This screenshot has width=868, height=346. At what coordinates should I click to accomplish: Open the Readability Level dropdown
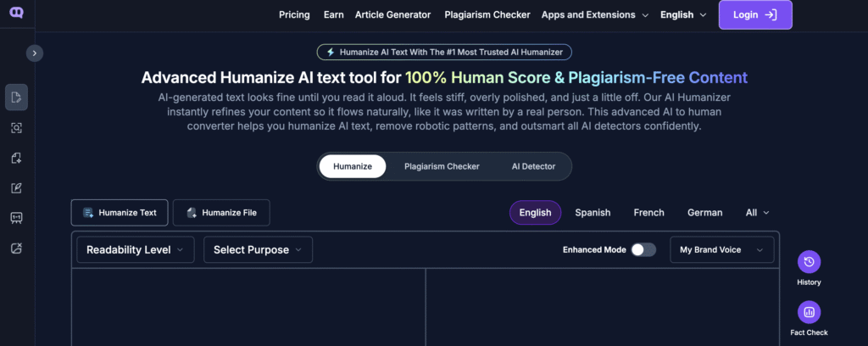pyautogui.click(x=136, y=249)
